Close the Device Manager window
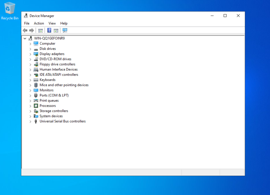 238,16
